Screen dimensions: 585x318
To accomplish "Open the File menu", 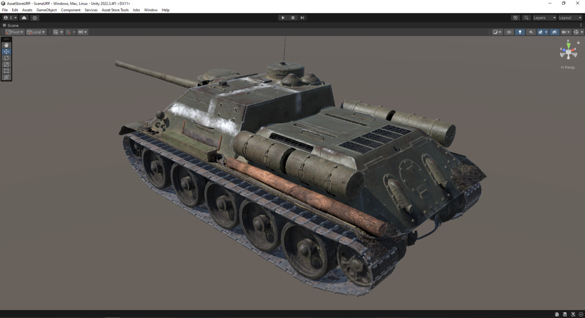I will pyautogui.click(x=5, y=10).
